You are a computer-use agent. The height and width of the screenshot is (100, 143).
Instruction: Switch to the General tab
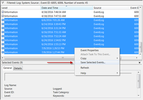[8, 68]
